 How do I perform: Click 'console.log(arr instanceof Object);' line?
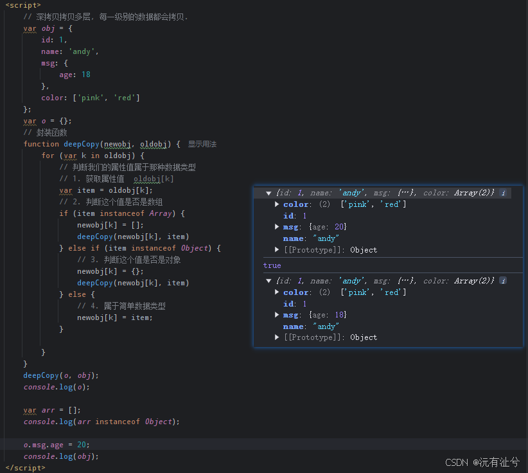point(101,422)
